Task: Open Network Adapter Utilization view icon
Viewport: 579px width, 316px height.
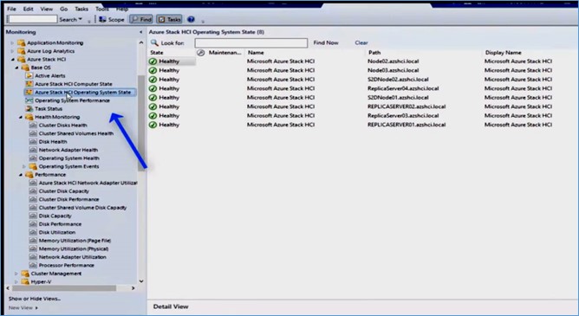Action: tap(33, 257)
